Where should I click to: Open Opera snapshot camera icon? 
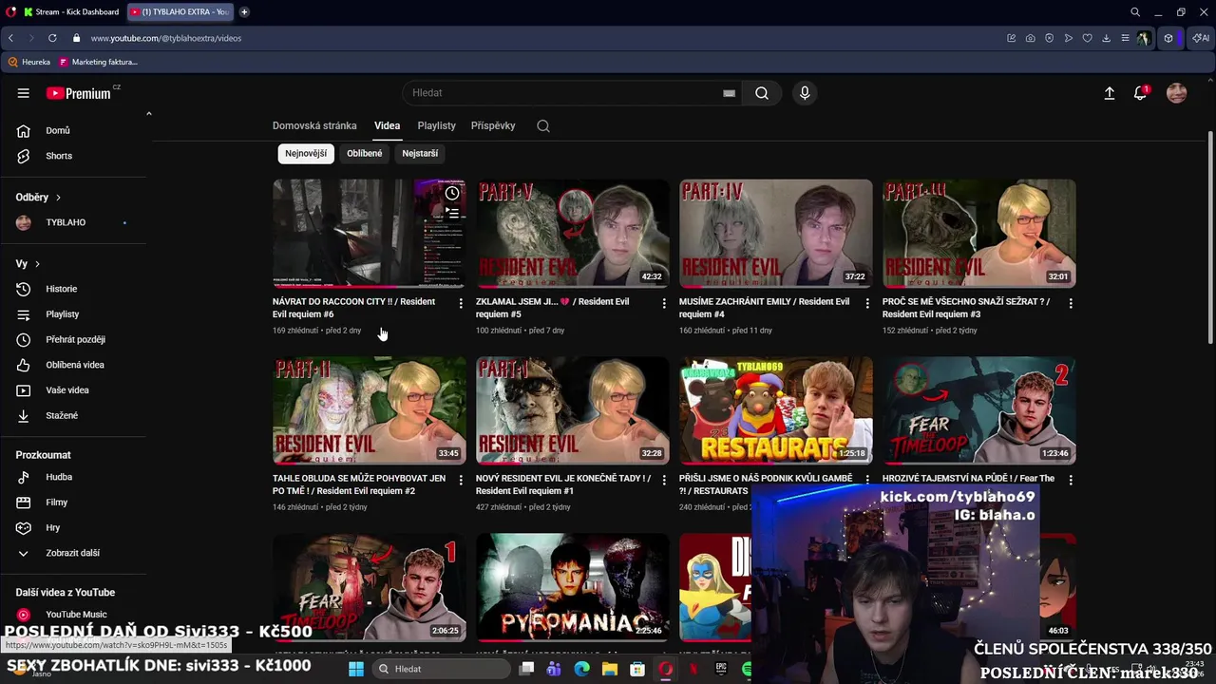tap(1031, 38)
